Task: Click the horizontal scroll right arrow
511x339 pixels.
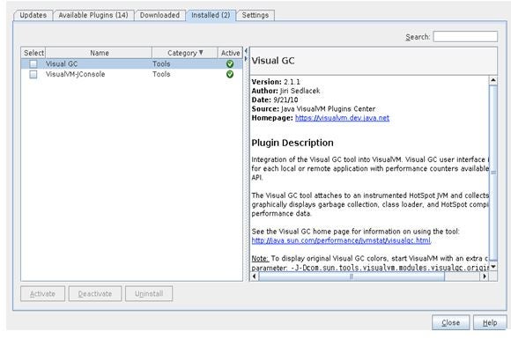Action: [x=485, y=276]
